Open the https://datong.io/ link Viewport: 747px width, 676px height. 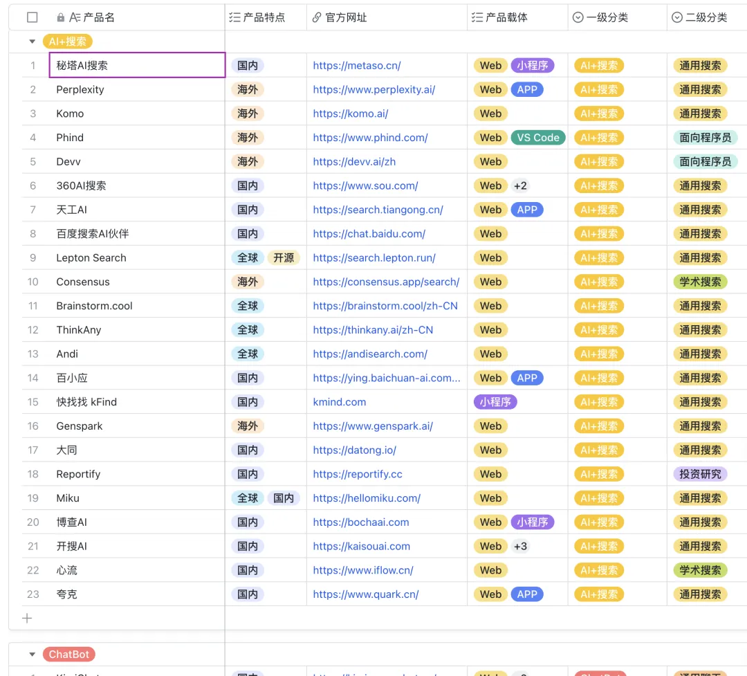click(x=354, y=450)
